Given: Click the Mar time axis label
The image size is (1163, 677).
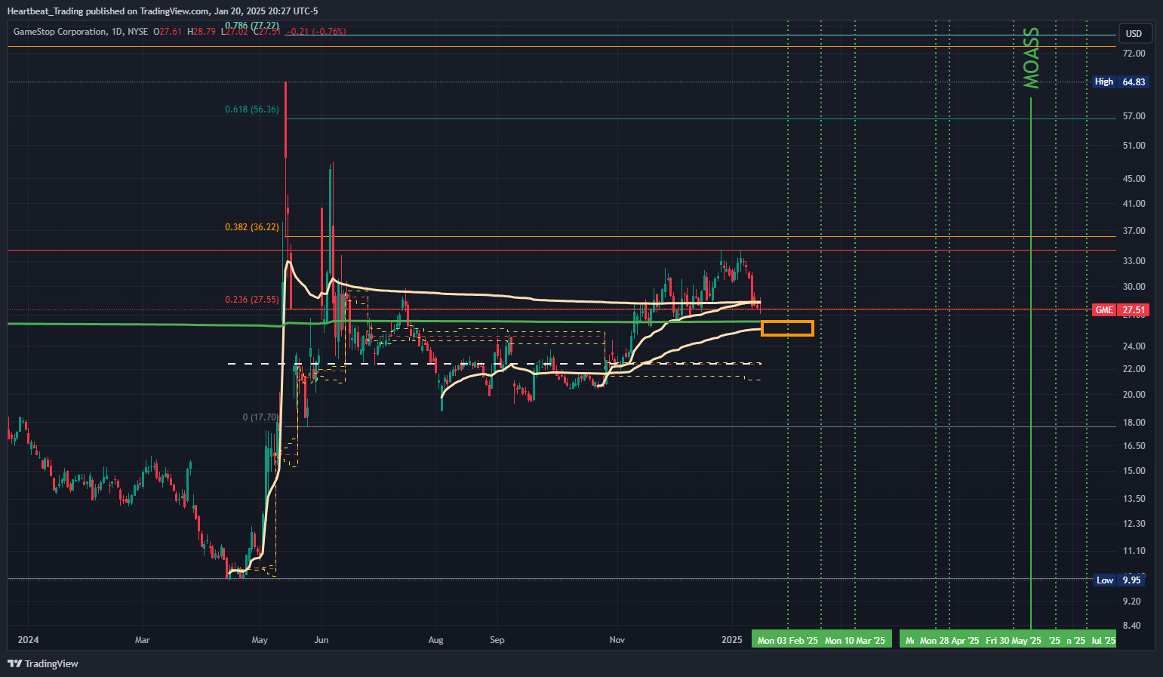Looking at the screenshot, I should pos(142,640).
